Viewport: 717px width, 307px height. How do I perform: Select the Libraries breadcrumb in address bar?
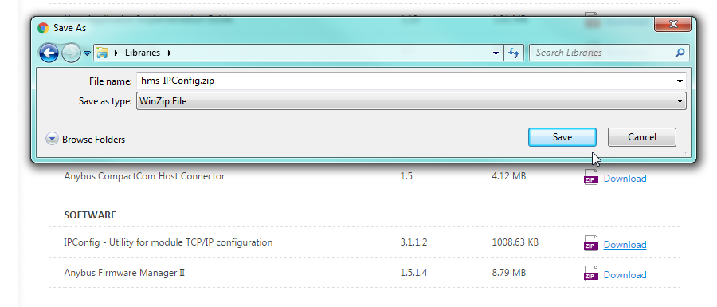coord(143,53)
